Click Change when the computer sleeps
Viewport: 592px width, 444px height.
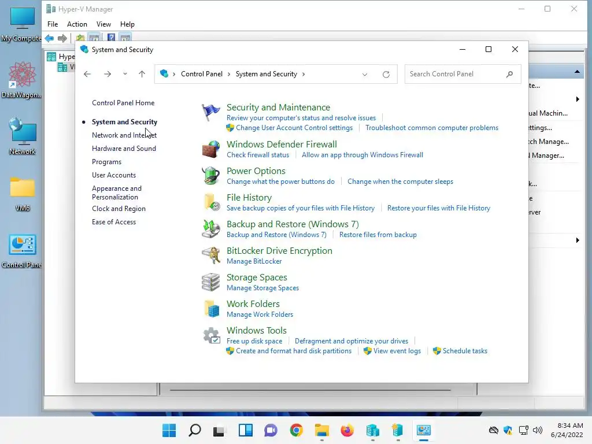click(400, 182)
